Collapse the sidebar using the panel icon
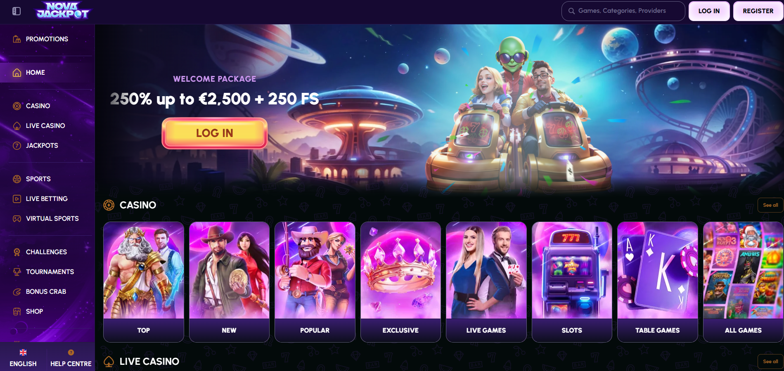The height and width of the screenshot is (371, 784). click(17, 11)
